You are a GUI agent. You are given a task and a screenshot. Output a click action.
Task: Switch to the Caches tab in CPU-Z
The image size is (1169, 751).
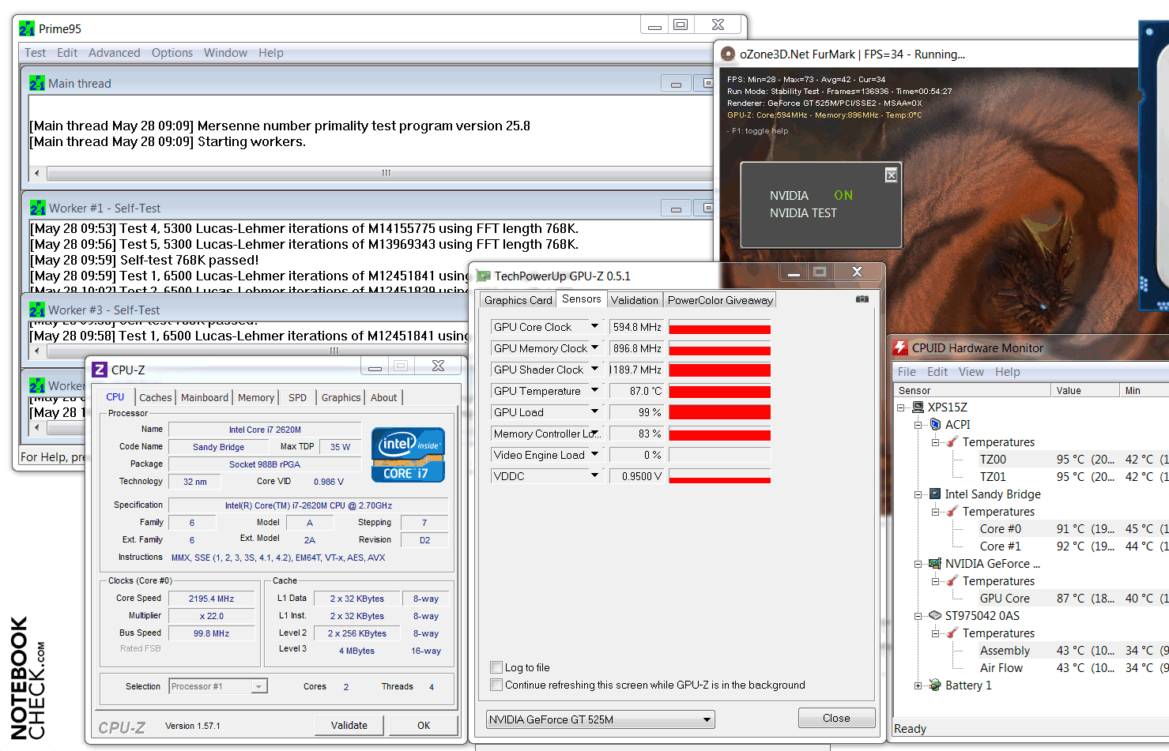click(x=155, y=398)
